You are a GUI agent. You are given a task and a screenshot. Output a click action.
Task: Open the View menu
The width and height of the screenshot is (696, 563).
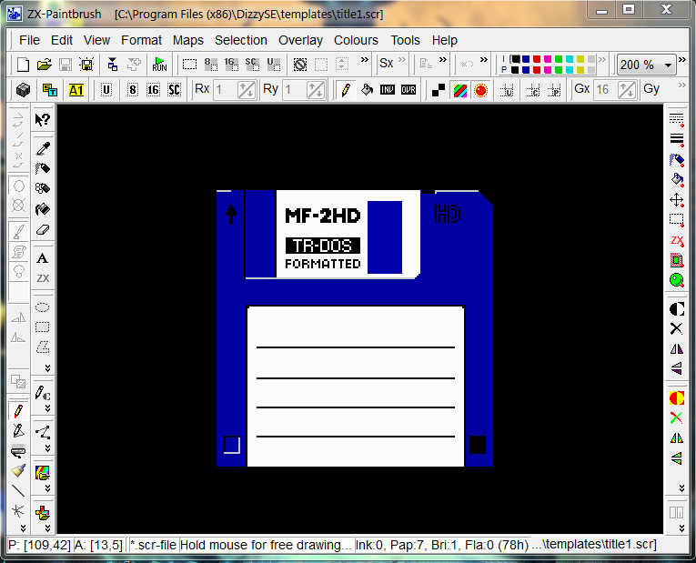click(96, 40)
